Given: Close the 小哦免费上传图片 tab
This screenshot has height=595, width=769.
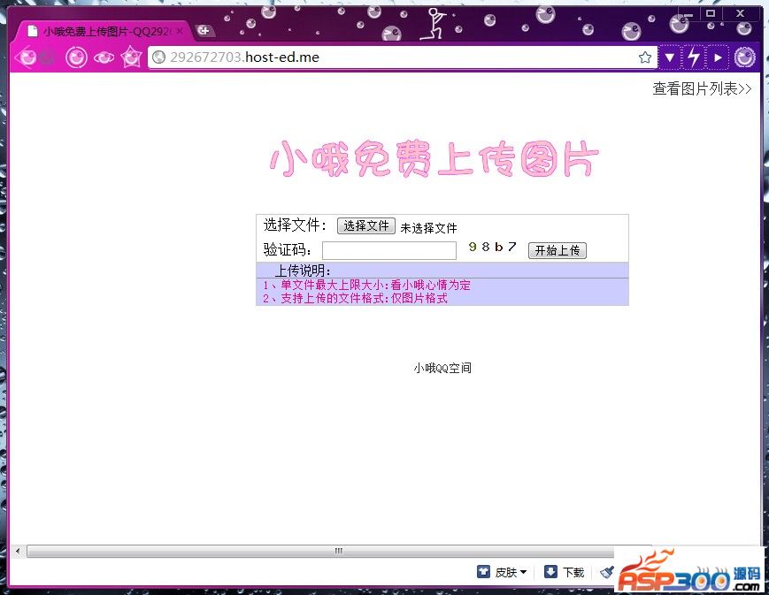Looking at the screenshot, I should [180, 31].
